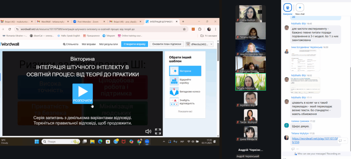Enter fullscreen mode in the quiz player
This screenshot has width=351, height=159.
[158, 131]
